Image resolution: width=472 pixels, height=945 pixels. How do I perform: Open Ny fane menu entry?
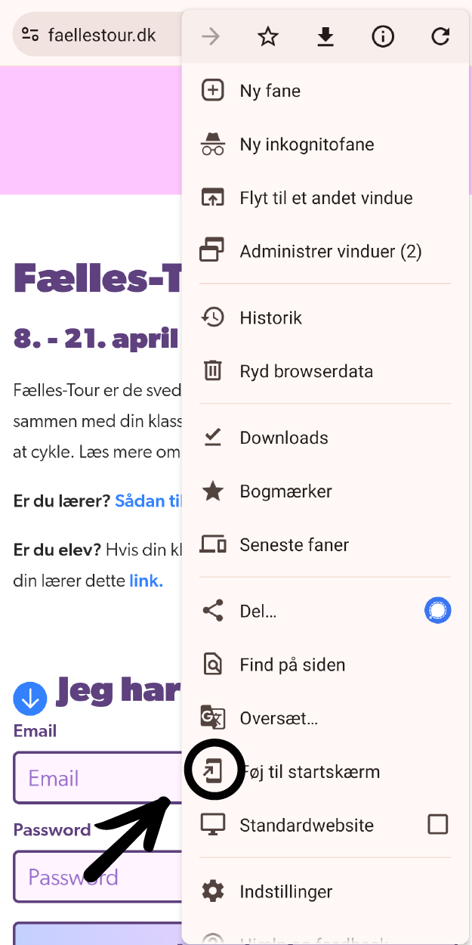point(270,91)
